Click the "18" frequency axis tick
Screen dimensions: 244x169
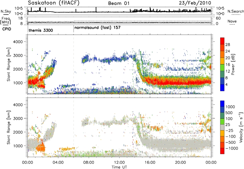tap(20, 18)
